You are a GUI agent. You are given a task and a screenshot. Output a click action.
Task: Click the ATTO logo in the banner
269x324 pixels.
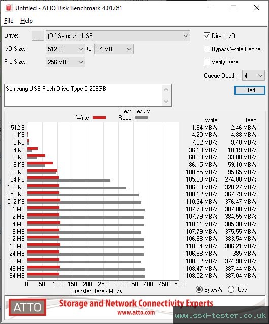coord(27,307)
